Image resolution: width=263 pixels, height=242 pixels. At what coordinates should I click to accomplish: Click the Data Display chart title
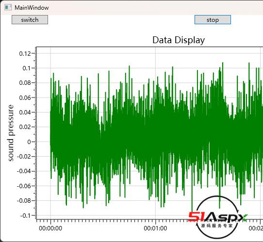pos(179,40)
